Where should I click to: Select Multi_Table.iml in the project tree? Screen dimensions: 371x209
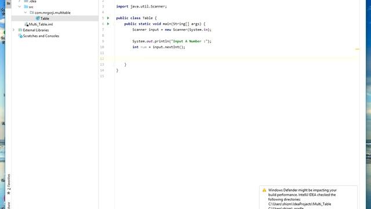(41, 24)
